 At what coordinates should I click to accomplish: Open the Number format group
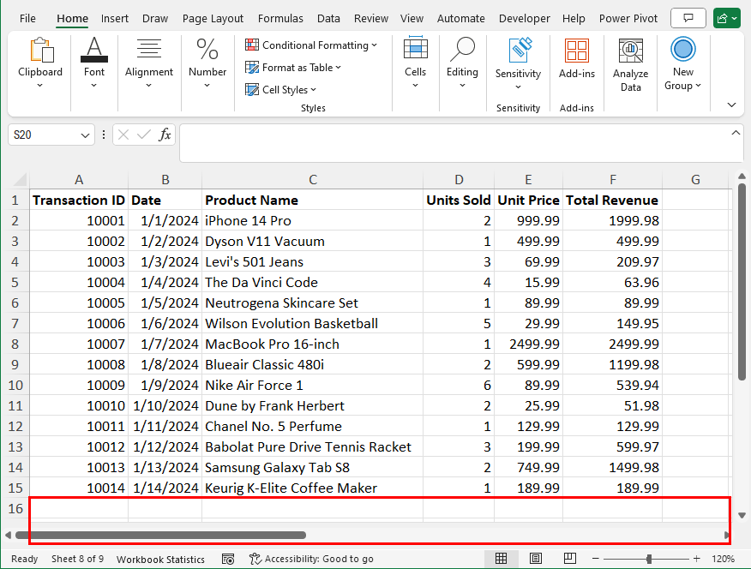[207, 63]
